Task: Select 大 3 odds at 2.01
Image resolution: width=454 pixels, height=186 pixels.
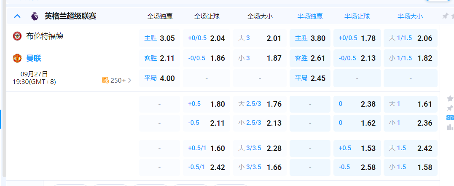Action: click(260, 38)
